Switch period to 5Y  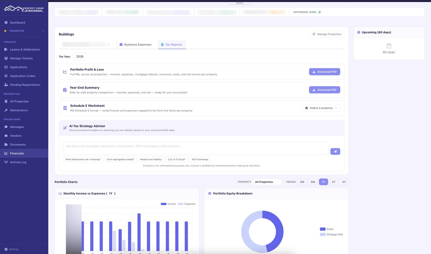point(344,182)
